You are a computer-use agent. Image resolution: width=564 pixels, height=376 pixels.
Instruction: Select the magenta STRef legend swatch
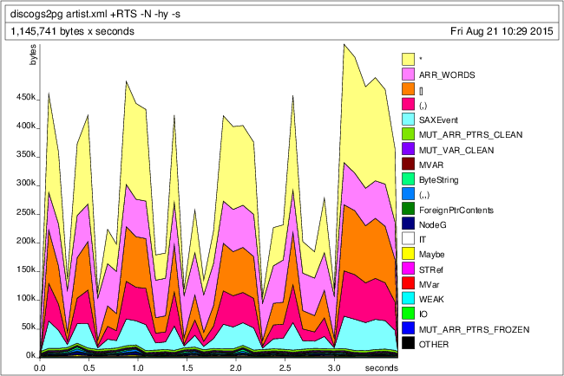pyautogui.click(x=408, y=270)
